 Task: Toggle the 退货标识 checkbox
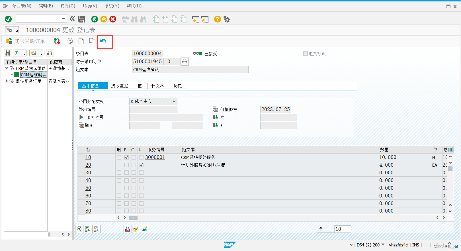point(306,54)
